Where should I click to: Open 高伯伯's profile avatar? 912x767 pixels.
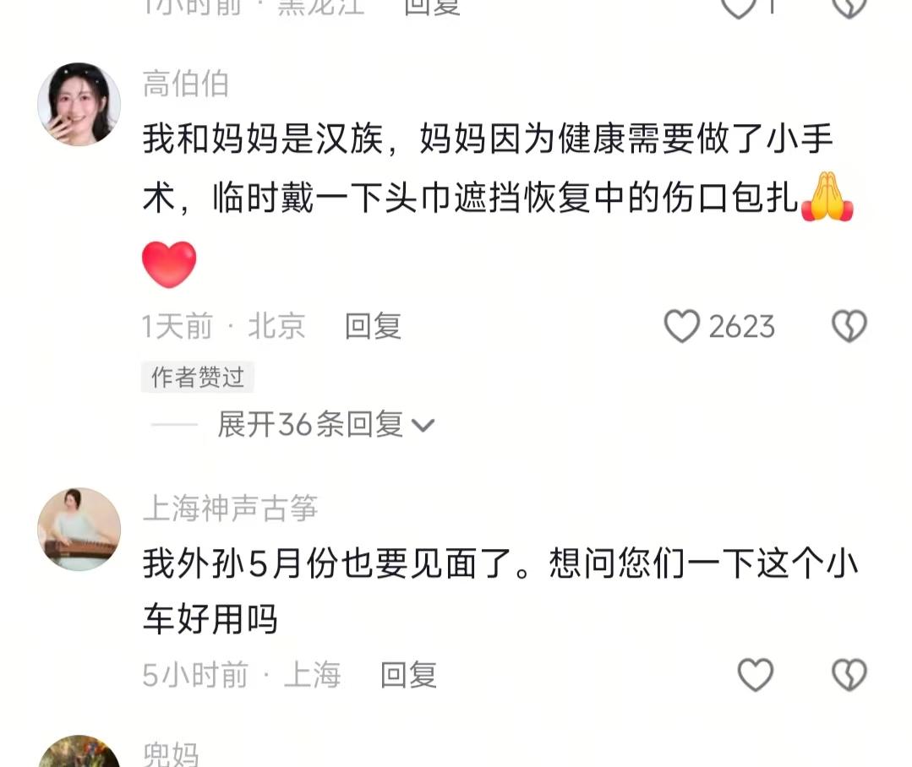coord(79,104)
